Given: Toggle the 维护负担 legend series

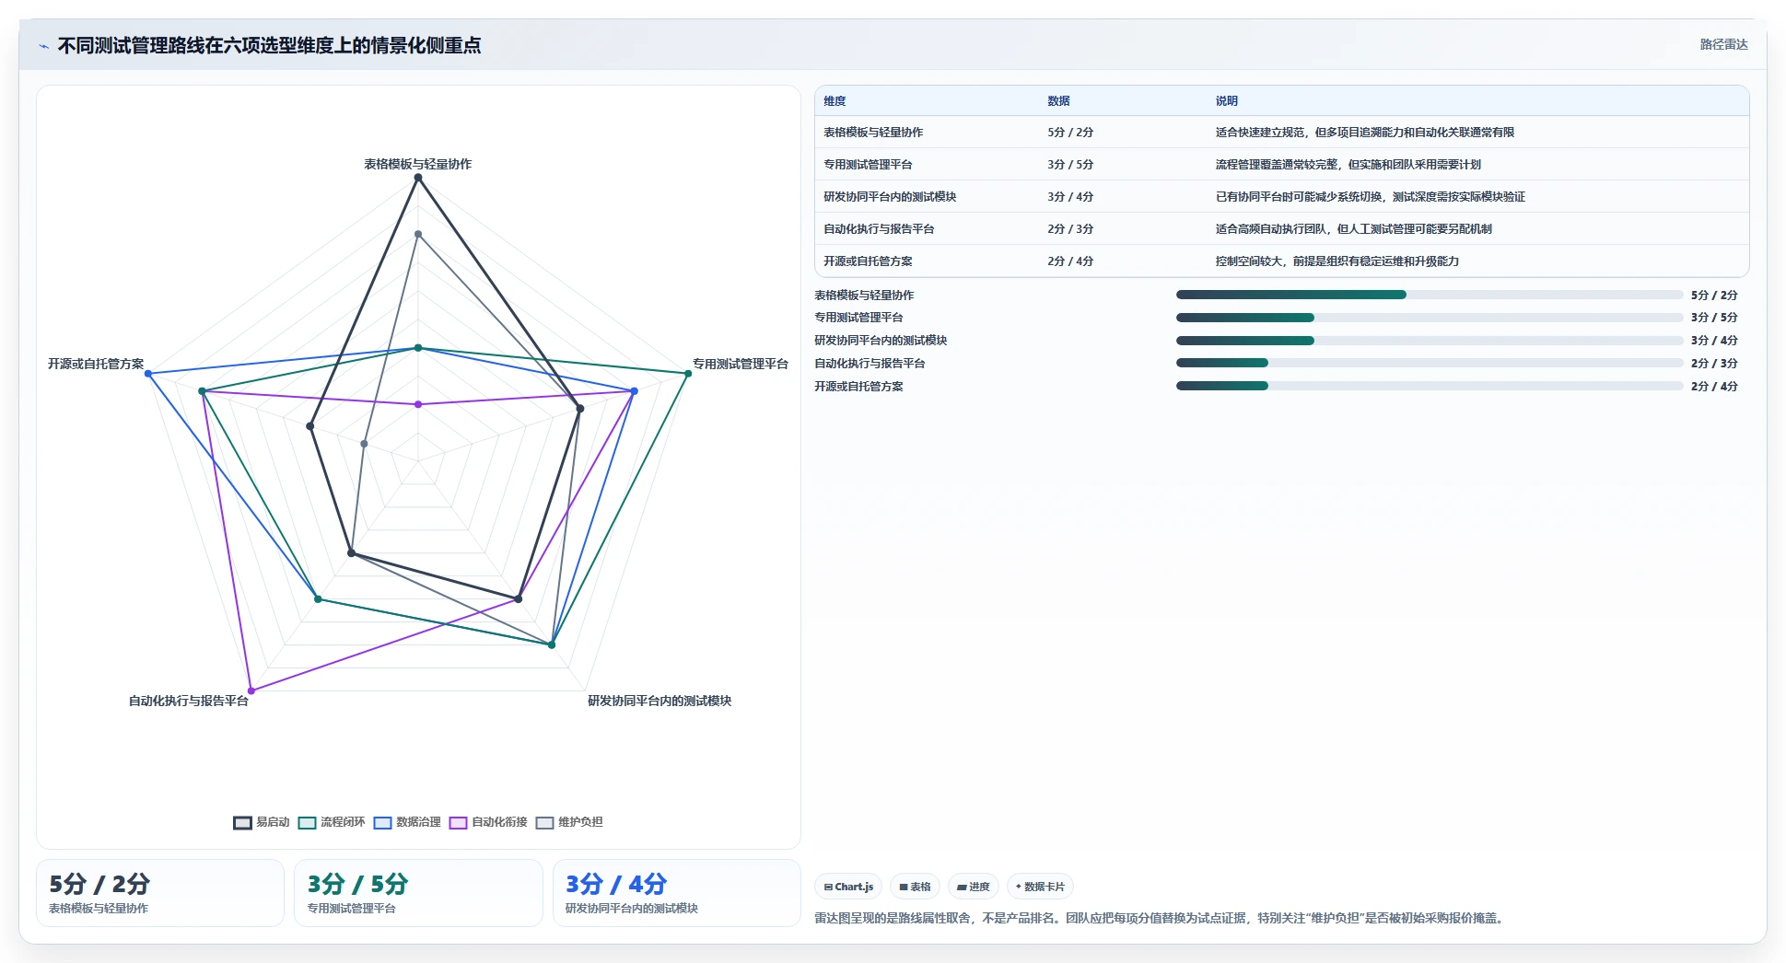Looking at the screenshot, I should (569, 822).
